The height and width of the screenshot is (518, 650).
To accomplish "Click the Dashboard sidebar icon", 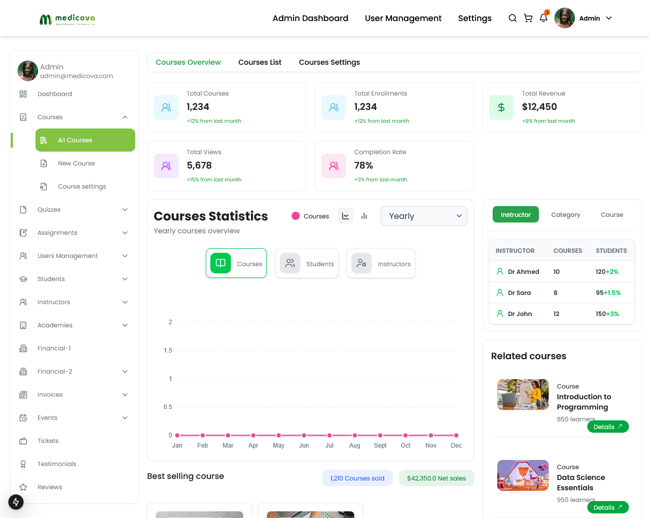I will (x=23, y=94).
